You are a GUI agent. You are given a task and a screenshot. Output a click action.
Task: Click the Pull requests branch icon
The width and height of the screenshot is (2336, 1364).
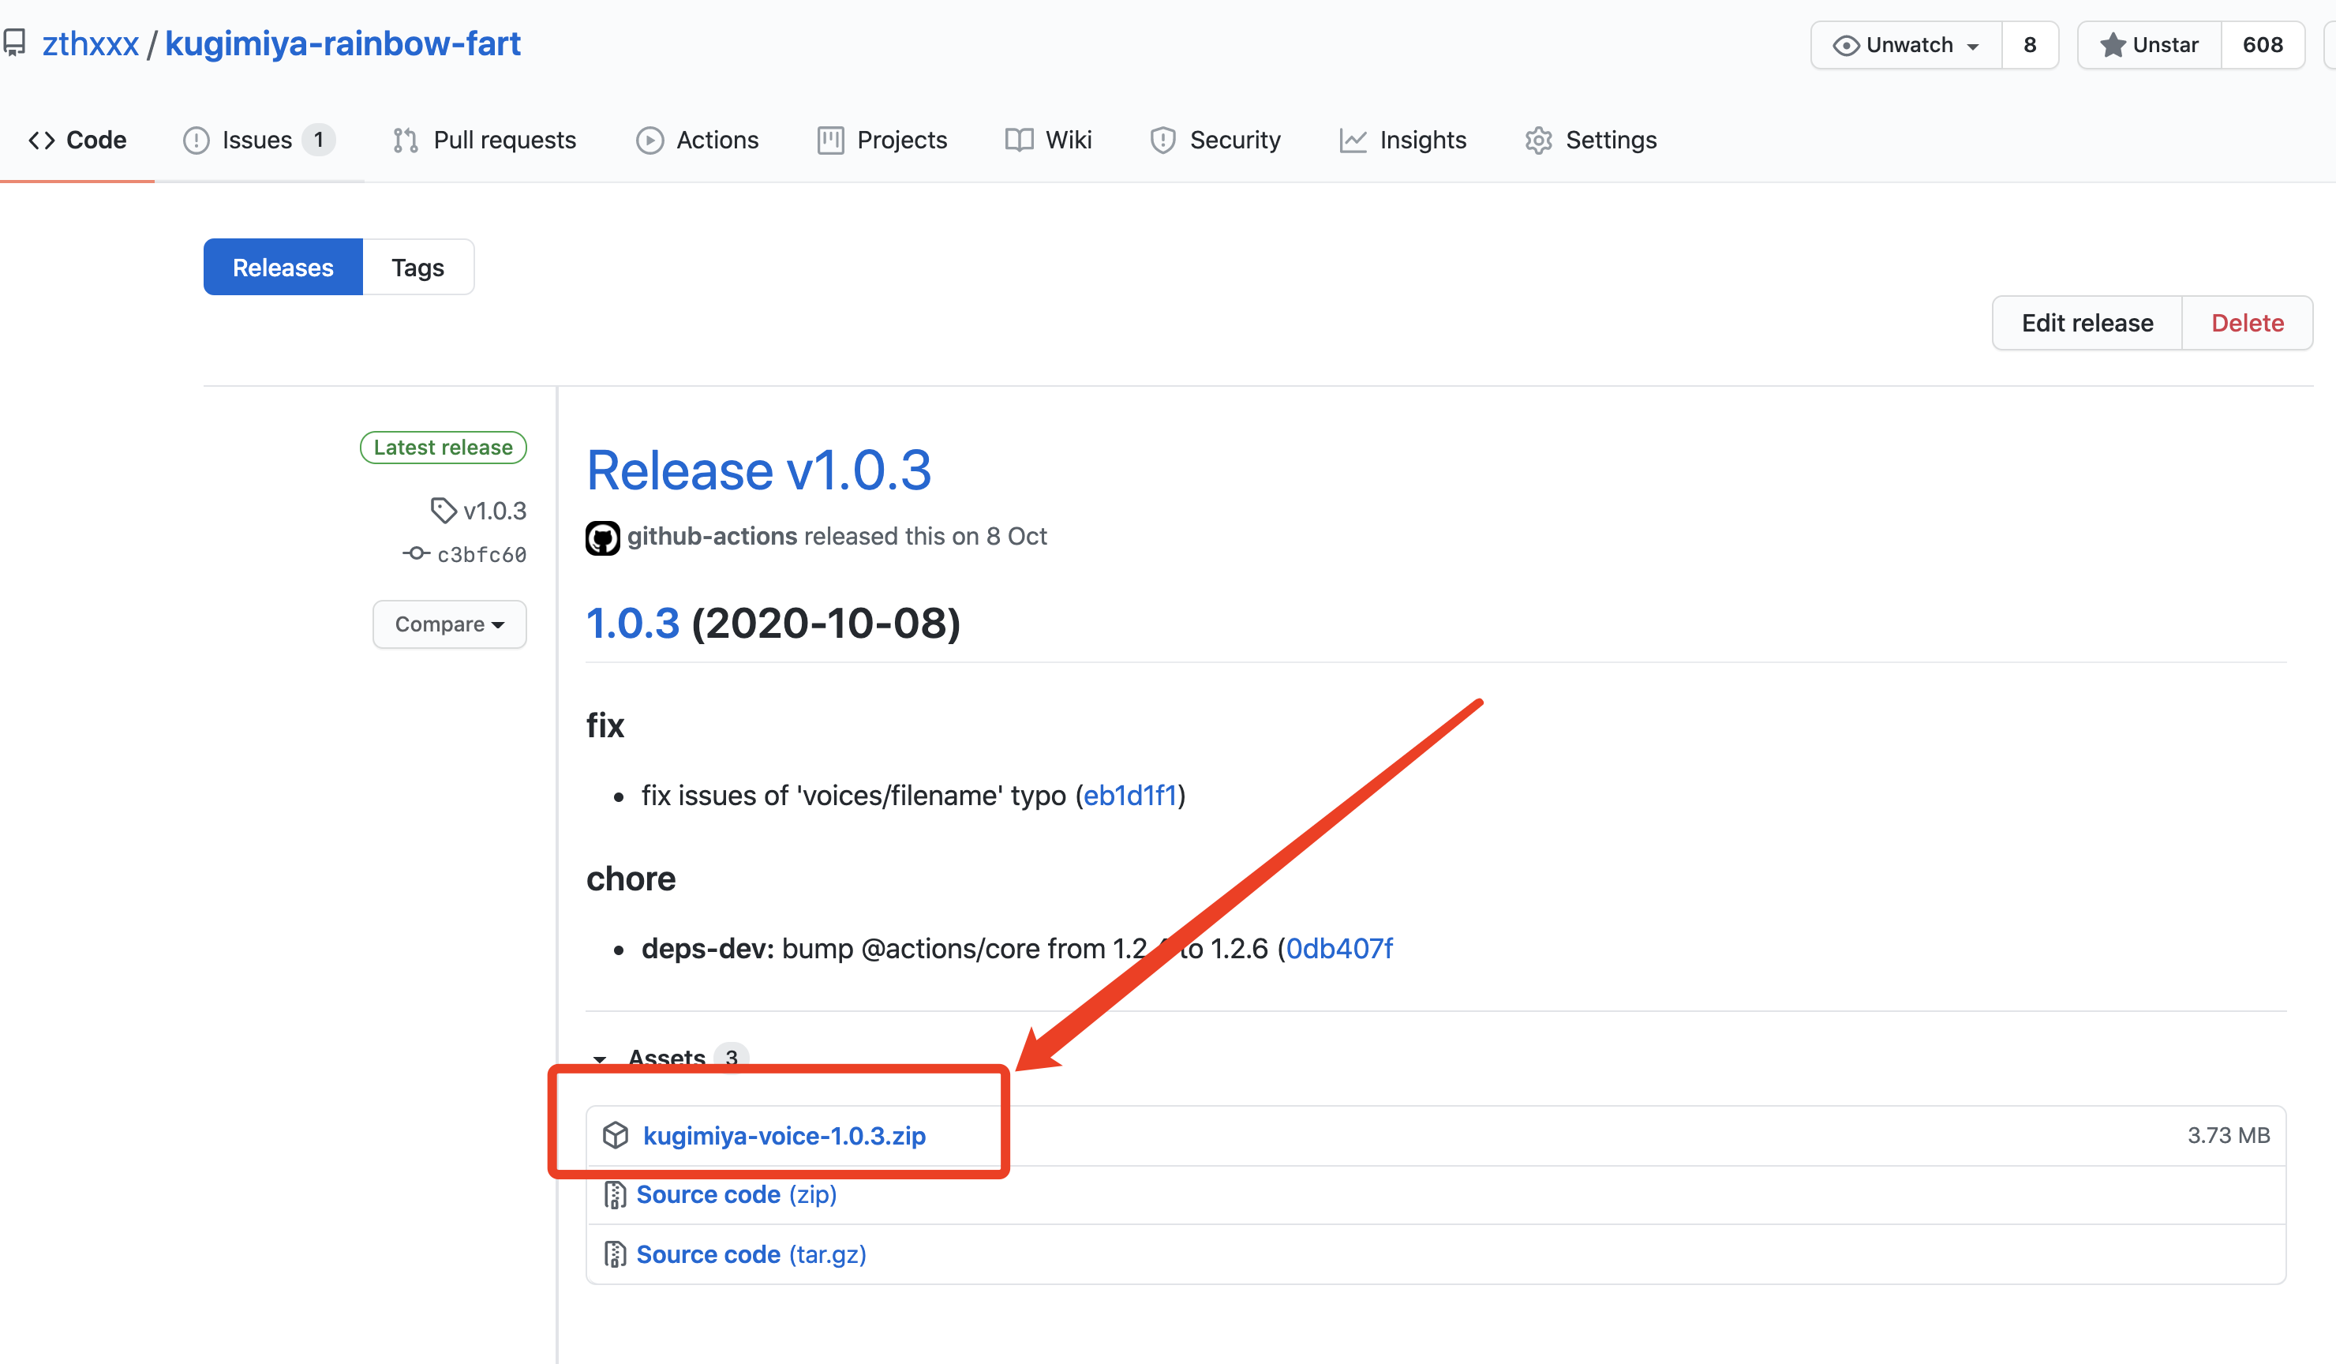(405, 140)
